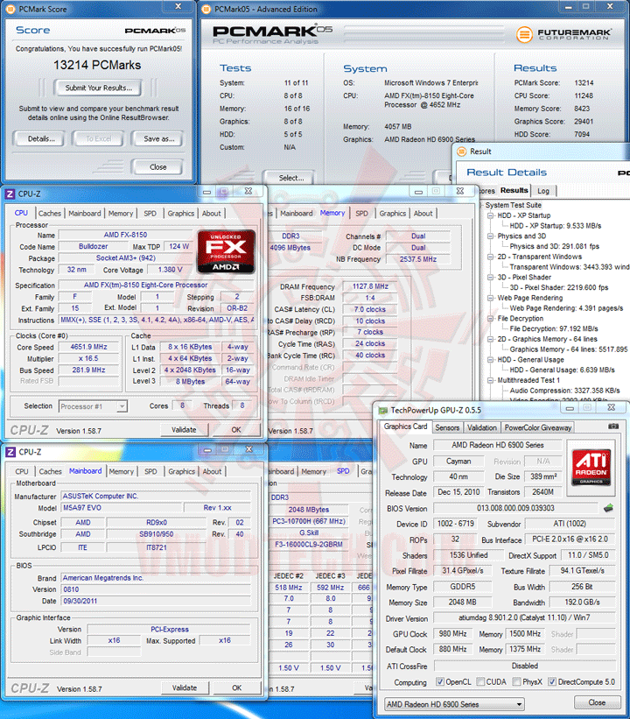Click PCMark05 Advanced Edition title icon
Screen dimensions: 630x719
[x=206, y=9]
